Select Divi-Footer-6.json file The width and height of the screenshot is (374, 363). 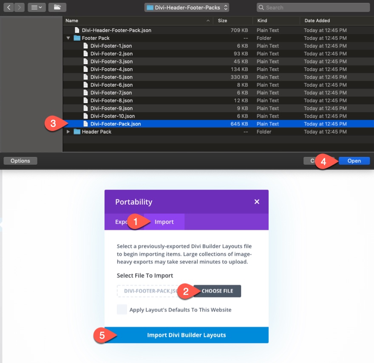(218, 85)
